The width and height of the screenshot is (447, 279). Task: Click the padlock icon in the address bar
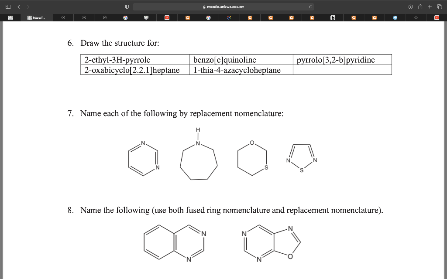[x=203, y=7]
